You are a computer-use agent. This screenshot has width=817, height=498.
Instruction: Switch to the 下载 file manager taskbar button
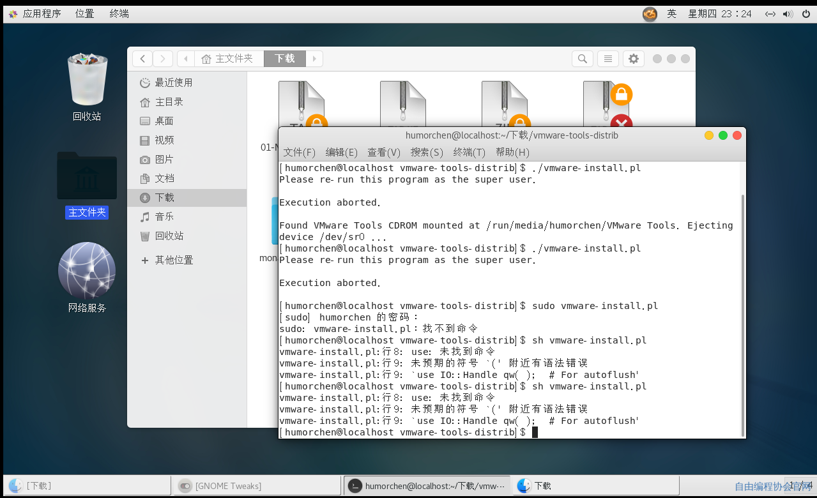pos(596,486)
